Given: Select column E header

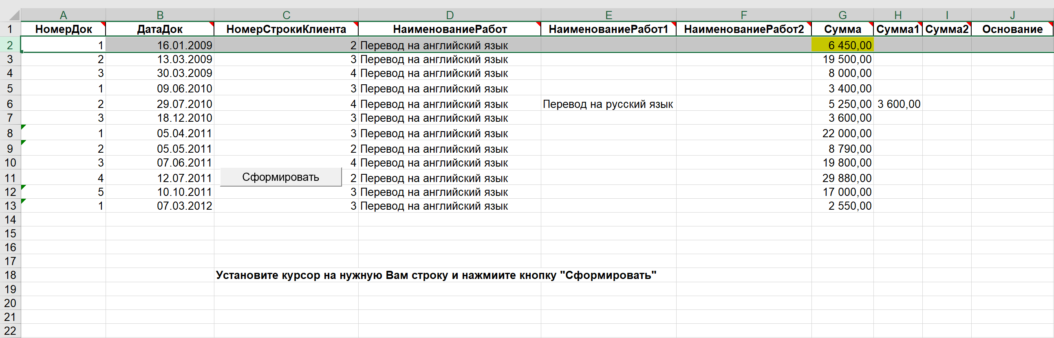Looking at the screenshot, I should coord(609,15).
